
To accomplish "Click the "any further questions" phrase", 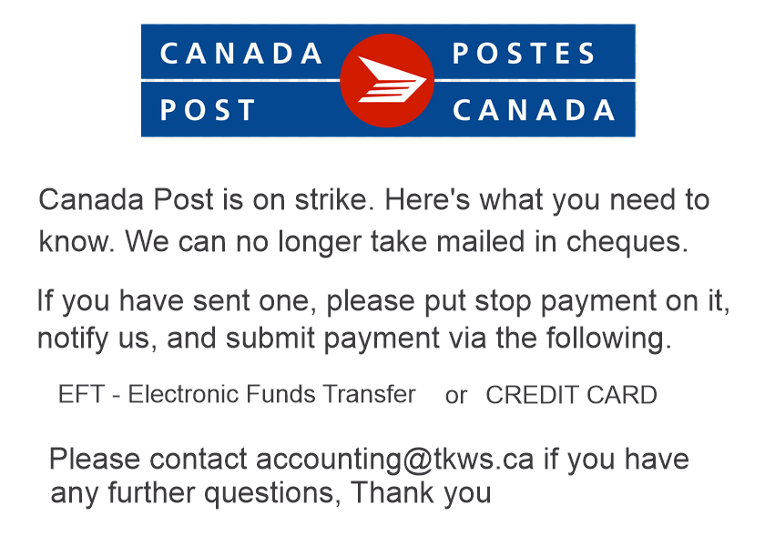I will click(197, 493).
